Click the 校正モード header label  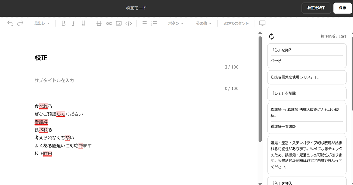click(136, 8)
